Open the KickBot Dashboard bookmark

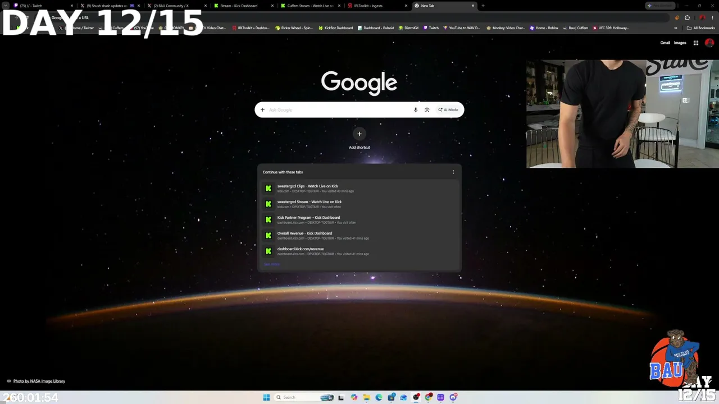(336, 28)
